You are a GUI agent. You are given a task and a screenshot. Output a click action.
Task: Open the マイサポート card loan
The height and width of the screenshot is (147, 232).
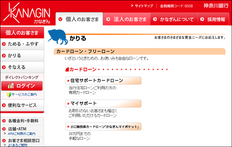pos(103,103)
